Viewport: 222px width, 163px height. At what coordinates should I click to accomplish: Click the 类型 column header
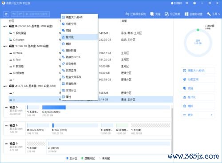pos(124,21)
